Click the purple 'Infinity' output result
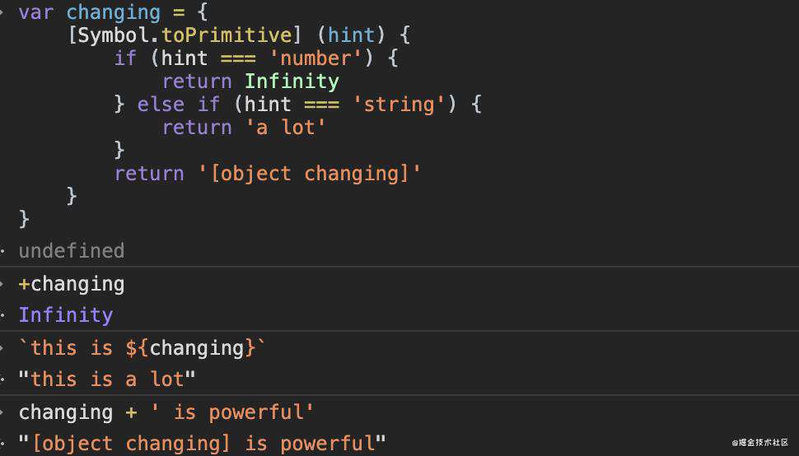The height and width of the screenshot is (456, 799). tap(66, 315)
